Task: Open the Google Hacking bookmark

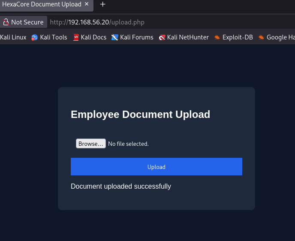Action: 277,37
